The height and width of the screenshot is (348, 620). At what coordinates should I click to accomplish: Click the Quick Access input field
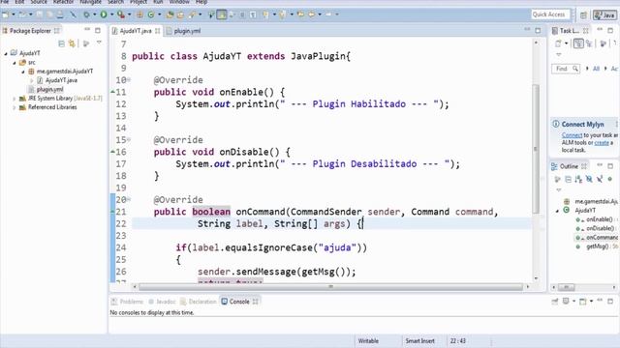pos(551,14)
